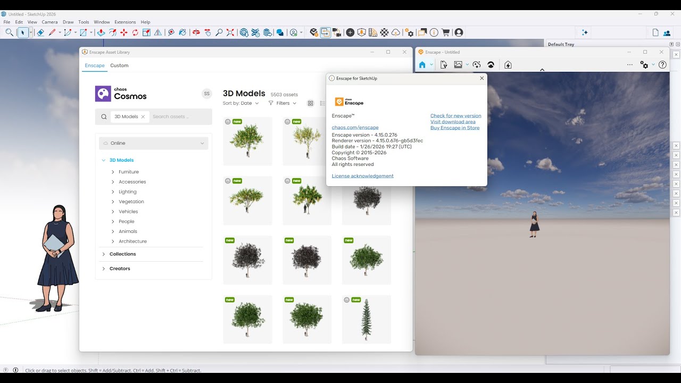The width and height of the screenshot is (681, 383).
Task: Open the chaos.com/enscape link
Action: pos(355,128)
